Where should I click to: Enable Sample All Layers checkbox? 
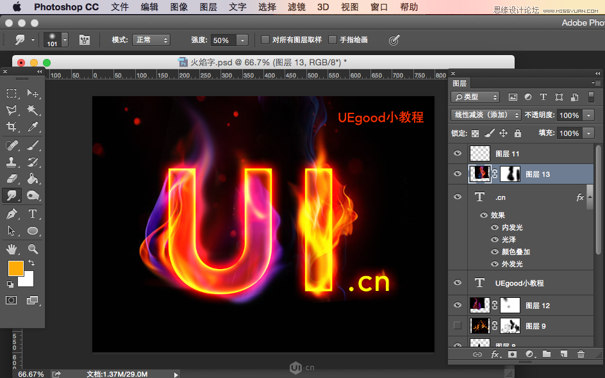[265, 40]
